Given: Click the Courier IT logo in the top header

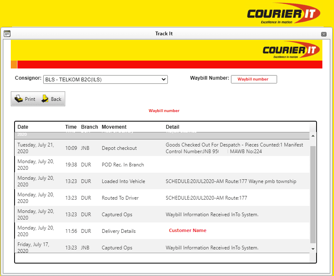Looking at the screenshot, I should pyautogui.click(x=283, y=13).
